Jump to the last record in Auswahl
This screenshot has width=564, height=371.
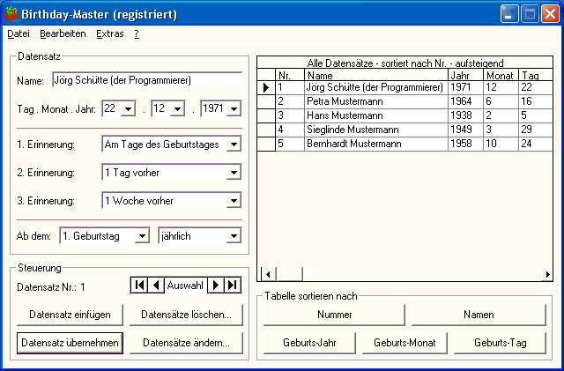click(x=233, y=285)
